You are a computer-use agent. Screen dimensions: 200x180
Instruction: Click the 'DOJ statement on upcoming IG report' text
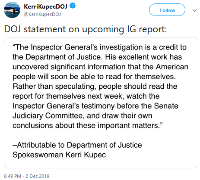point(86,29)
